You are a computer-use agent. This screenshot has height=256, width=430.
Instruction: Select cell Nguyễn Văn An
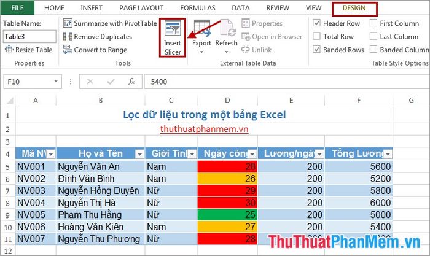[101, 166]
